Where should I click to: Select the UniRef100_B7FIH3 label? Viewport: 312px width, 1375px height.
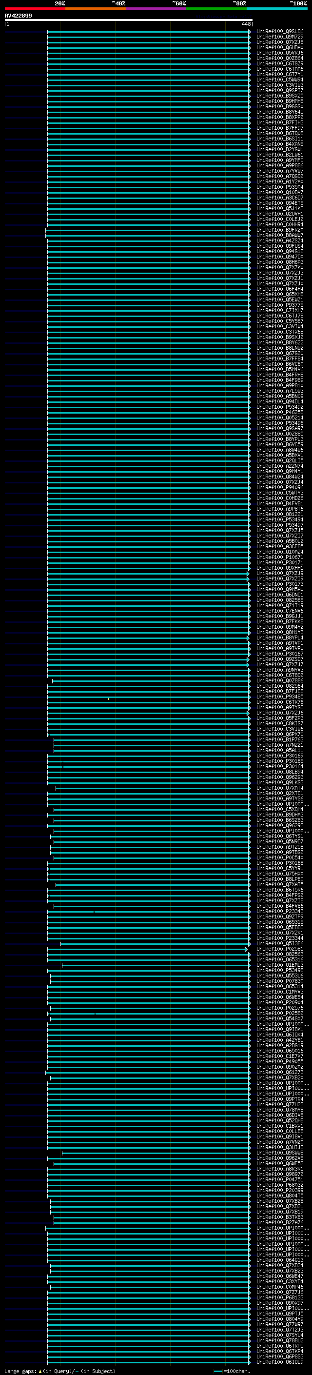[280, 123]
